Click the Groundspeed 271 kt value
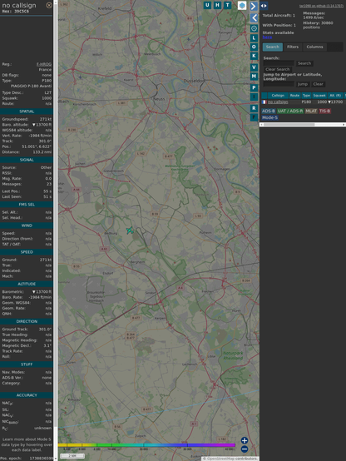Viewport: 346px width, 461px height. tap(46, 119)
